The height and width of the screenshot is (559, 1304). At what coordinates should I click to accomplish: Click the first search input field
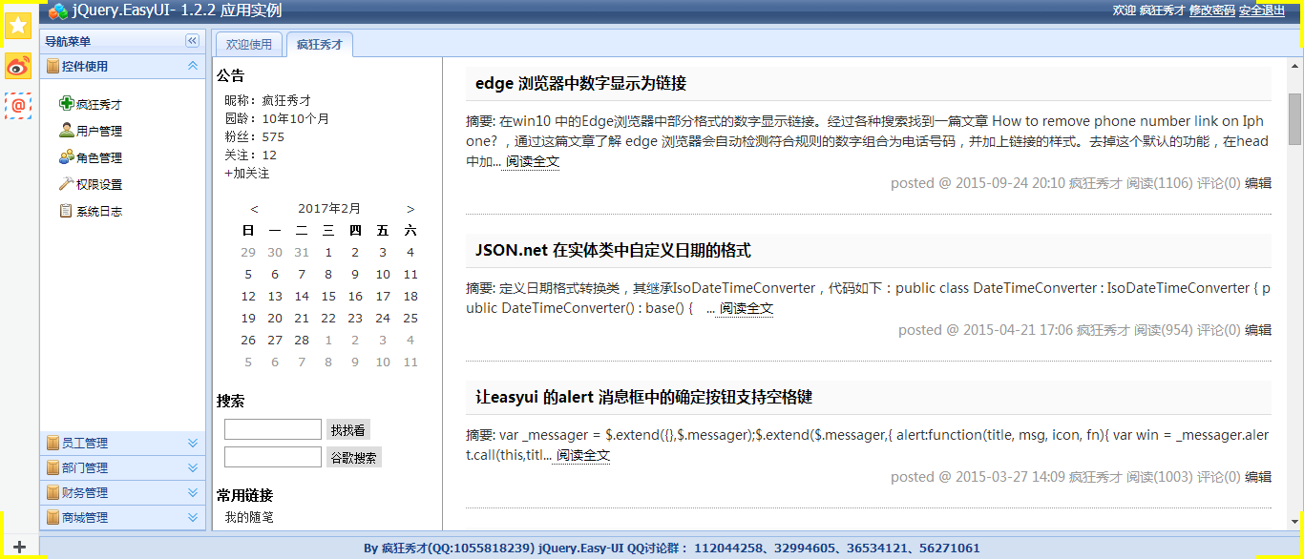(x=273, y=430)
